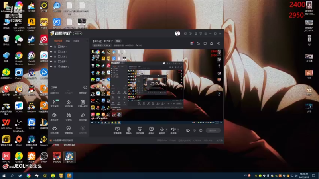Screen dimensions: 319x179
Task: Click the greyed start streaming button
Action: [213, 130]
